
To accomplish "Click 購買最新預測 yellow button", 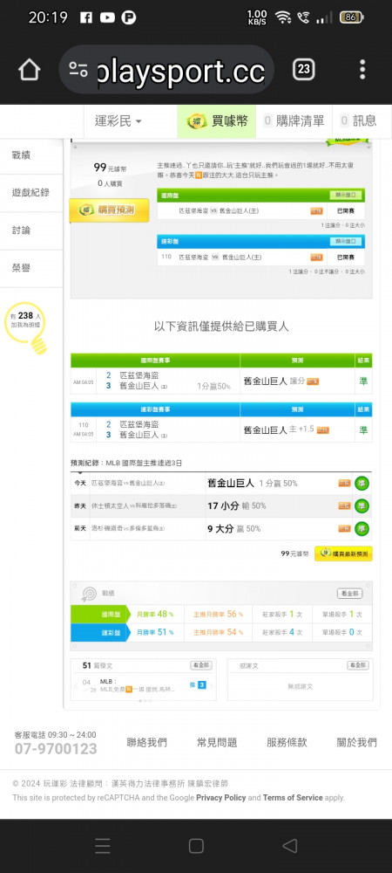I will (343, 553).
